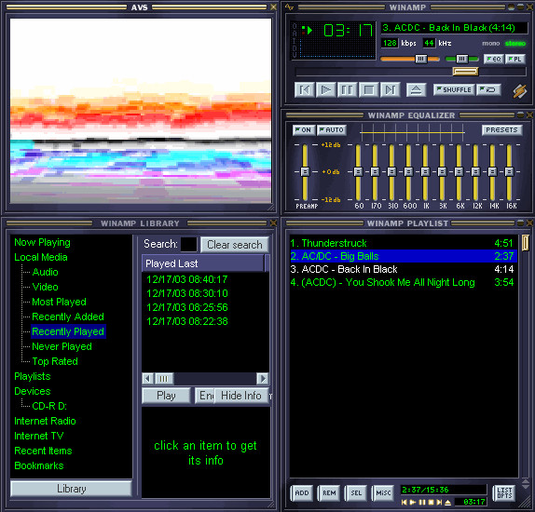Click the mini pause icon in playlist
Viewport: 535px width, 512px height.
click(422, 503)
